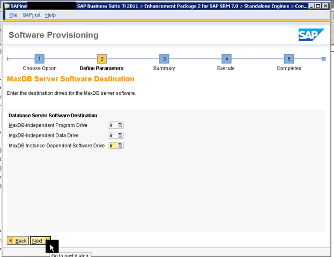Select step 5 Completed marker
The width and height of the screenshot is (334, 257).
289,59
